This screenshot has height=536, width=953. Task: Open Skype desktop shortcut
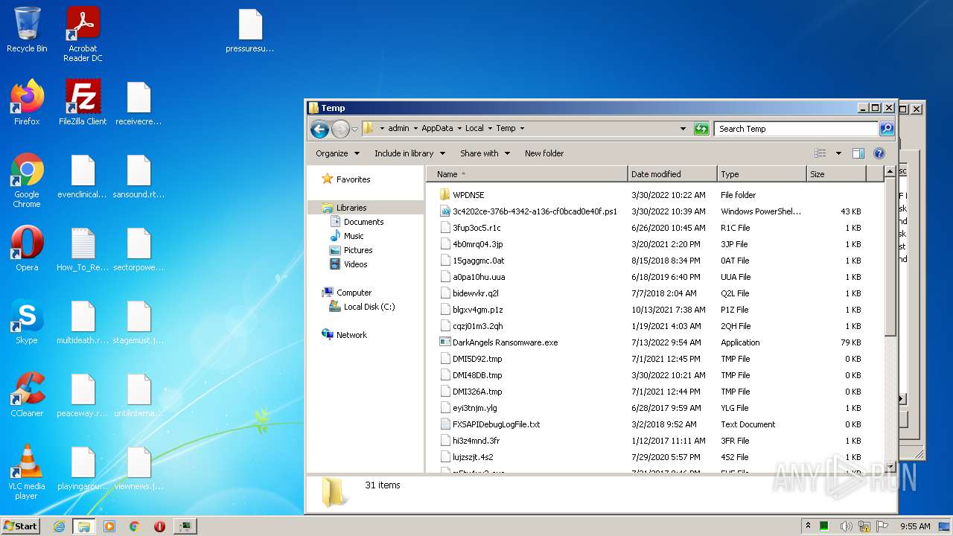[x=27, y=322]
